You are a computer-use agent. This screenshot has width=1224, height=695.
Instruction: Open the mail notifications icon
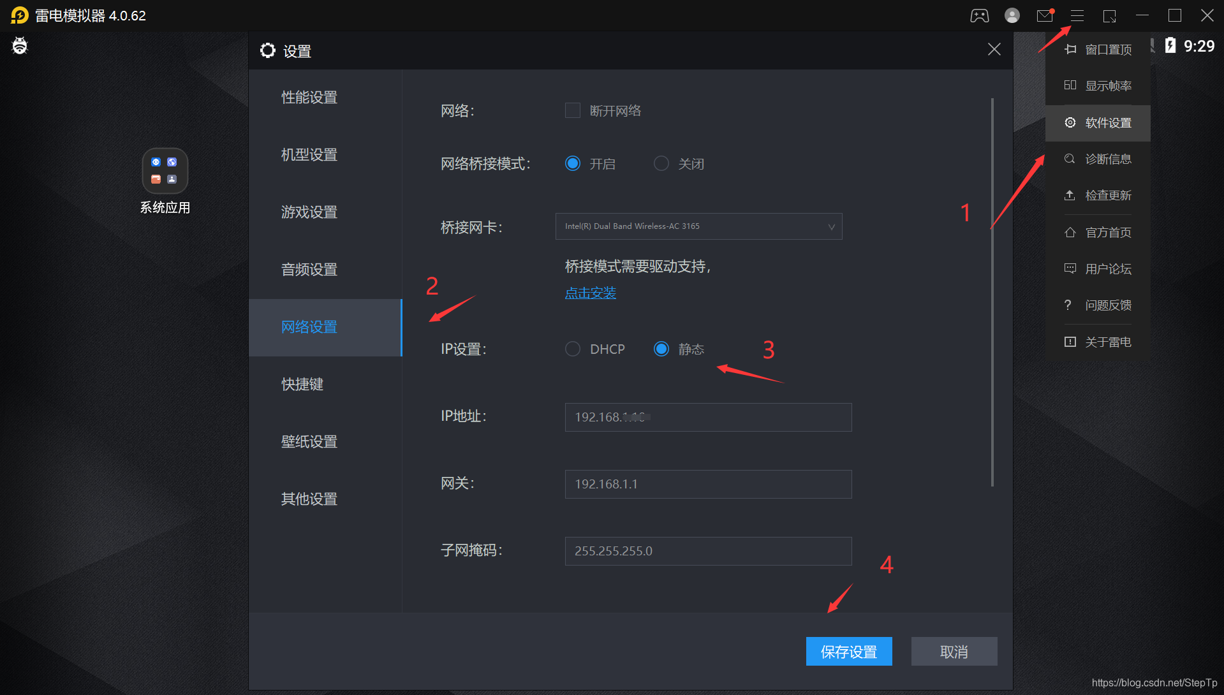pos(1045,15)
